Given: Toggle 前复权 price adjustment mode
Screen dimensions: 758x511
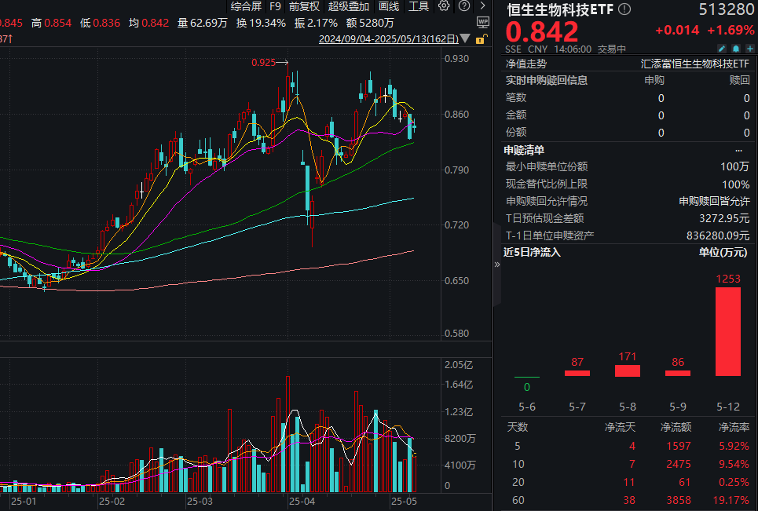Looking at the screenshot, I should pyautogui.click(x=304, y=6).
